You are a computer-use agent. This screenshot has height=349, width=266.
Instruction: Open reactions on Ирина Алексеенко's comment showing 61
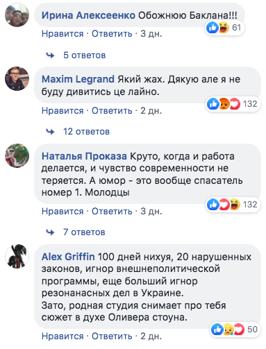(x=224, y=28)
